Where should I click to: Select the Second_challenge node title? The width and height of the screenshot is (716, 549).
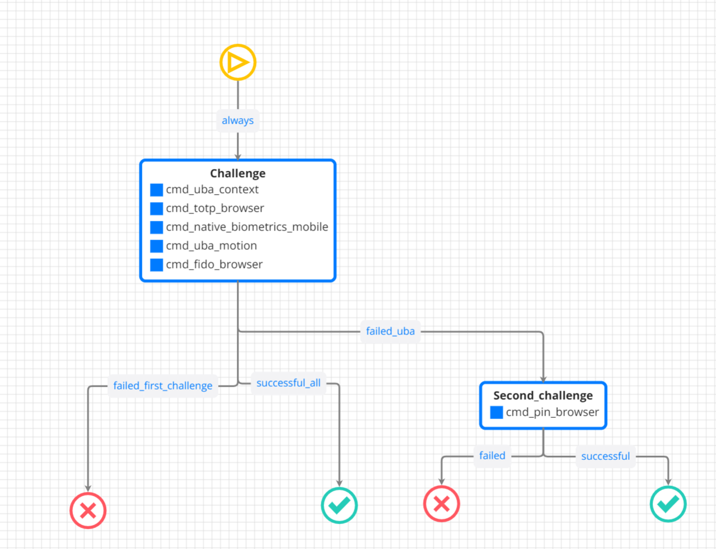coord(543,395)
